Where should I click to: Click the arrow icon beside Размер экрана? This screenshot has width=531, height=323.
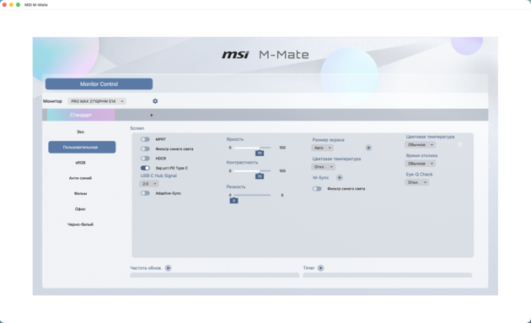[x=368, y=148]
